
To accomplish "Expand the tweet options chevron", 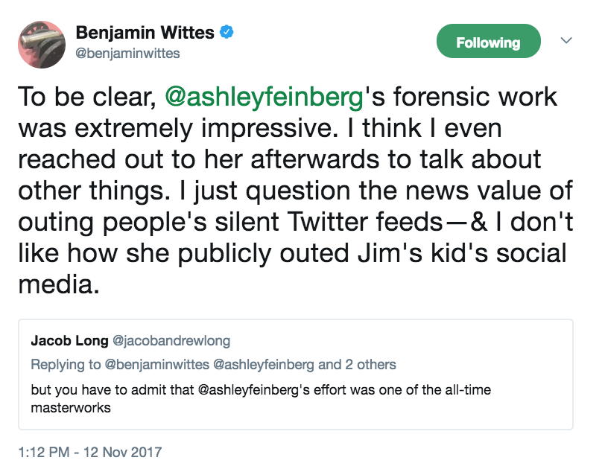I will pos(566,39).
